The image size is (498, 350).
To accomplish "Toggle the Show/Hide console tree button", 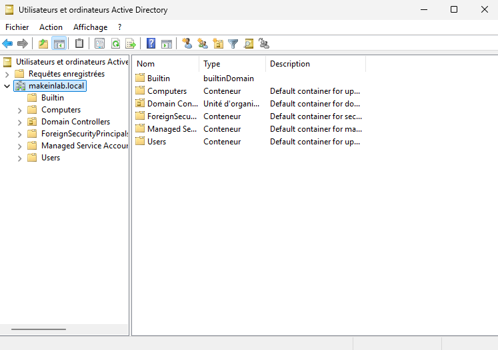I will coord(59,44).
